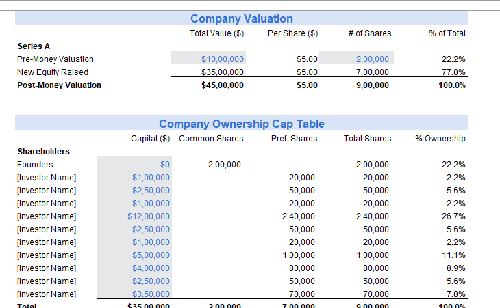Select the $3,50,000 investor capital cell
The height and width of the screenshot is (308, 500).
coord(151,294)
